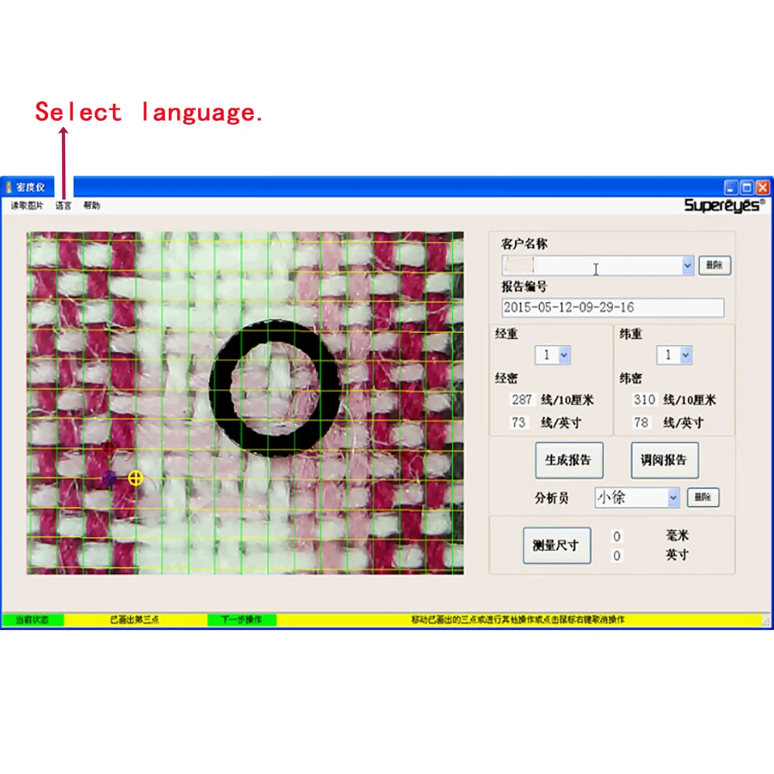Click the 当前状态 status bar label
The image size is (774, 774).
click(x=33, y=619)
